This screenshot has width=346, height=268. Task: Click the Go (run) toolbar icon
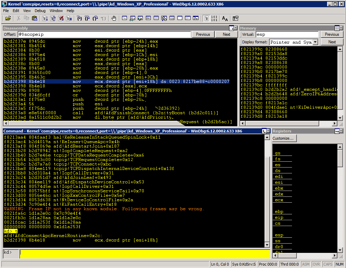coord(45,18)
